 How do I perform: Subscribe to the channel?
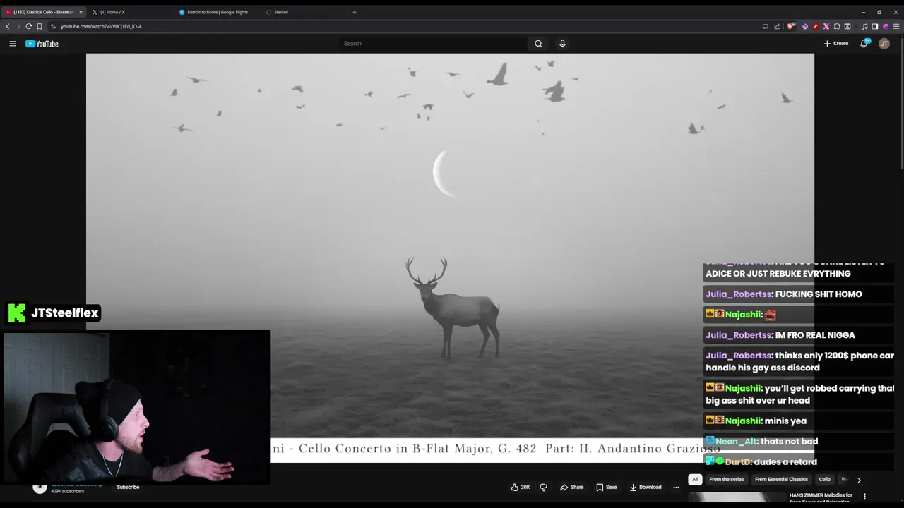pos(128,487)
